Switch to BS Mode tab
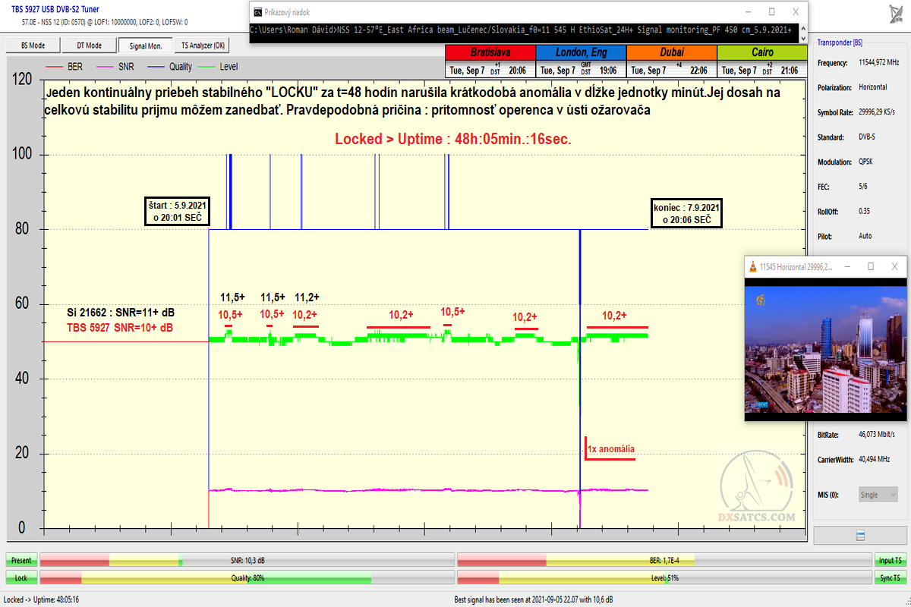 click(33, 46)
